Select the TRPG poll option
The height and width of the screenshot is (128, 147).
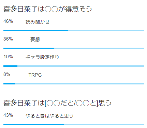click(x=35, y=75)
